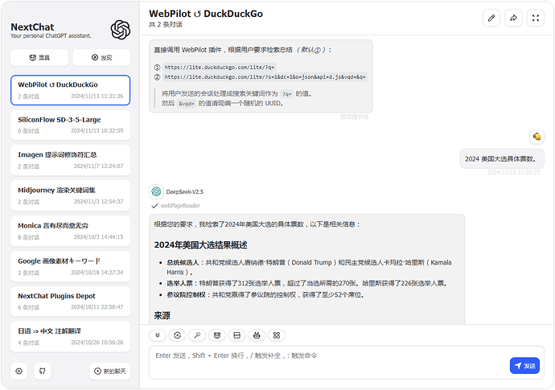Image resolution: width=555 pixels, height=390 pixels.
Task: Open the NextChat Plugins Depot conversation
Action: pyautogui.click(x=71, y=302)
